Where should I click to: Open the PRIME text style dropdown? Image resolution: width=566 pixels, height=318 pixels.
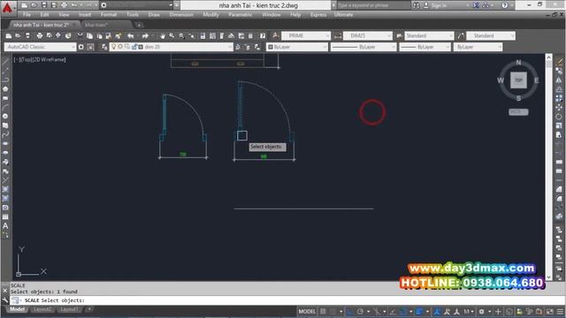[306, 35]
